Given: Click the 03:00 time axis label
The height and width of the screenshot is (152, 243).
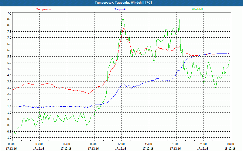Looking at the screenshot, I should click(39, 144).
